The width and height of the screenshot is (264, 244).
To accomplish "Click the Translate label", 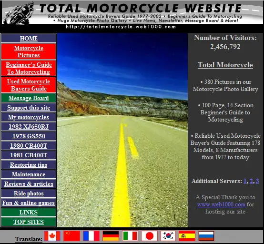I will tap(29, 239).
